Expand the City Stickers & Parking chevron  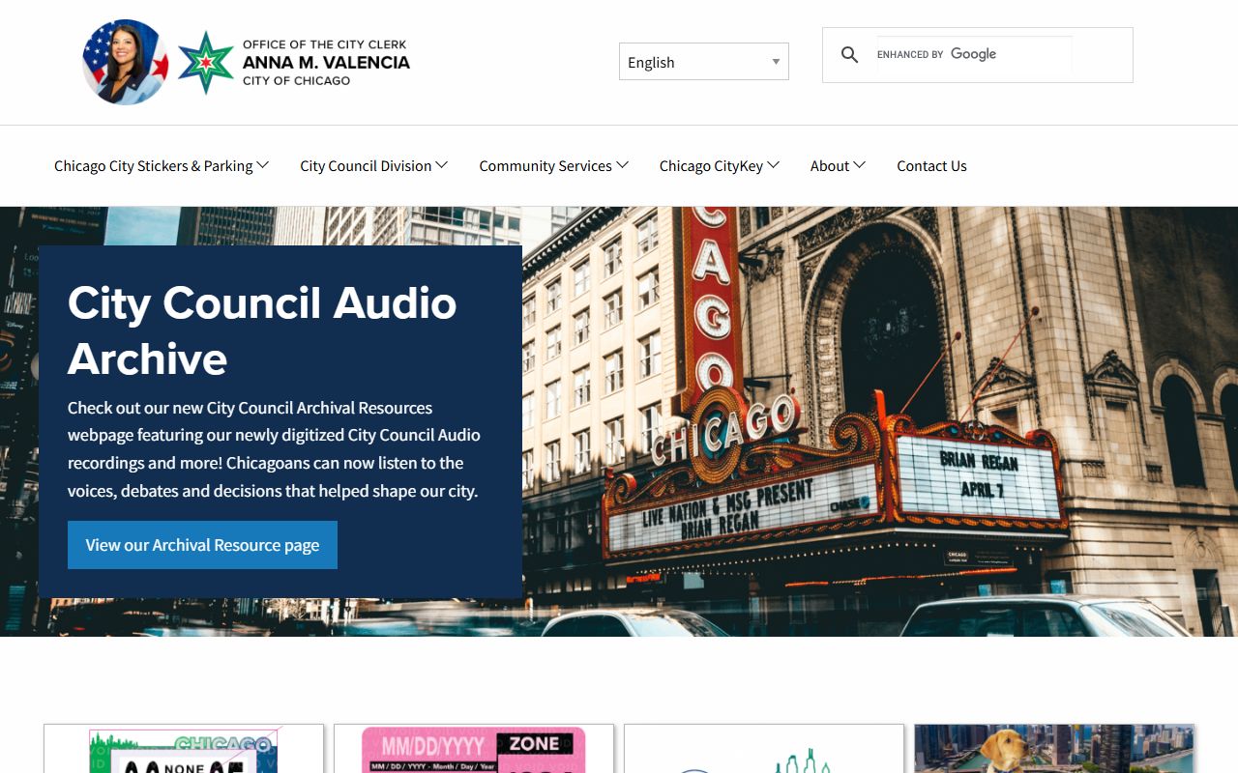(263, 165)
